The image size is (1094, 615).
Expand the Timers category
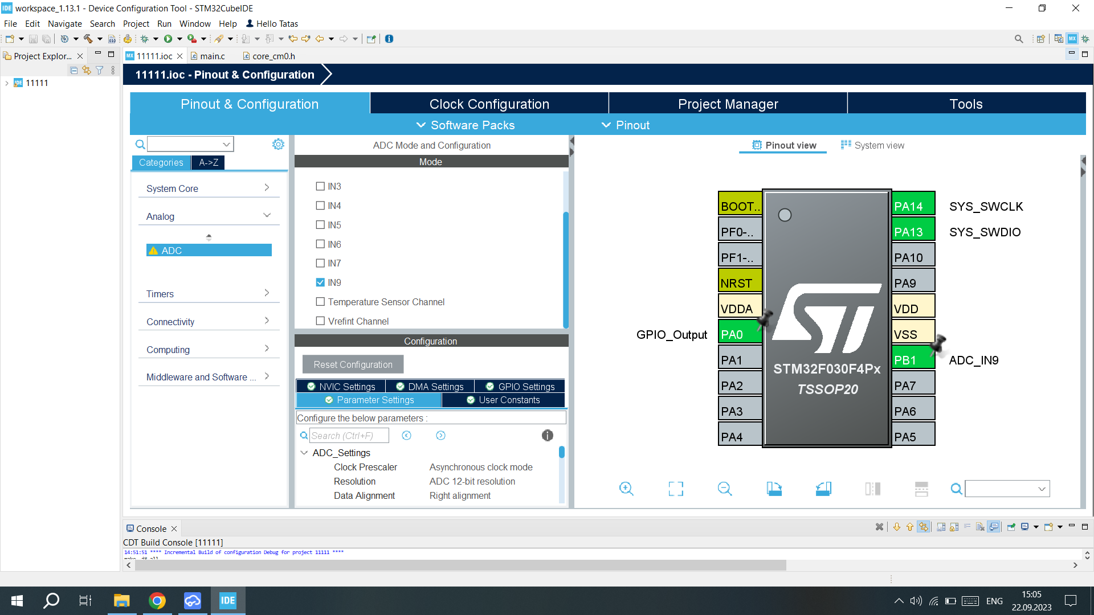pyautogui.click(x=209, y=293)
